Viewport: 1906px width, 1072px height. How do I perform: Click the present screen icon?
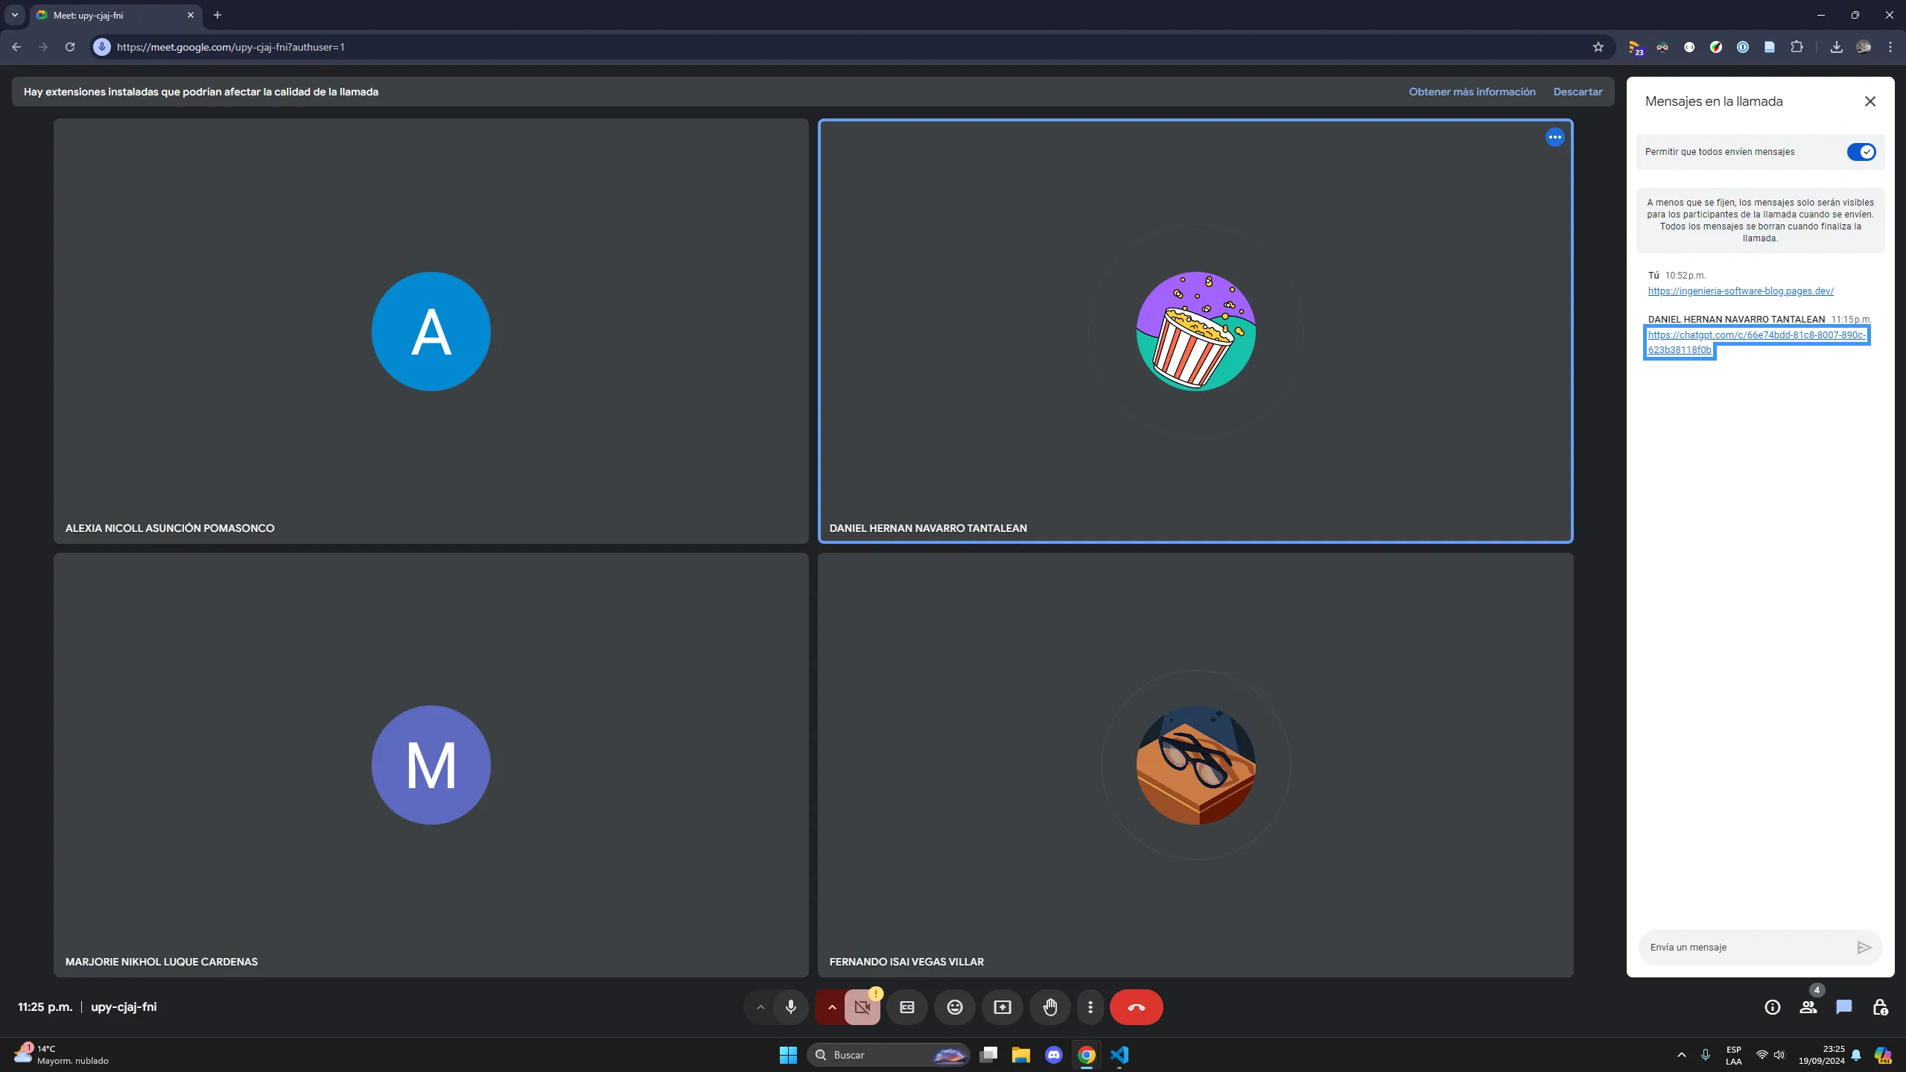click(x=1003, y=1007)
